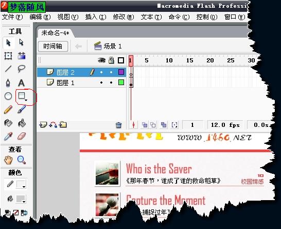Open the 修改(M) menu
The width and height of the screenshot is (281, 229).
(x=124, y=17)
